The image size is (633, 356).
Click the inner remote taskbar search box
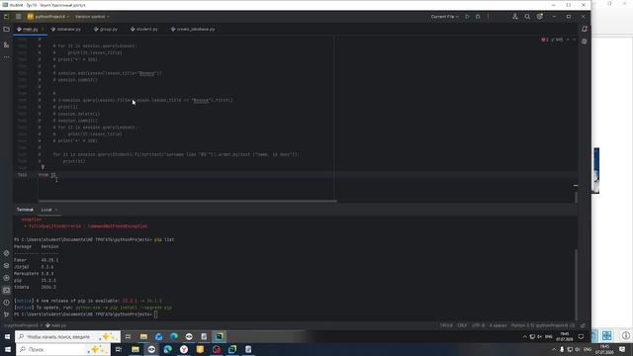pyautogui.click(x=68, y=336)
